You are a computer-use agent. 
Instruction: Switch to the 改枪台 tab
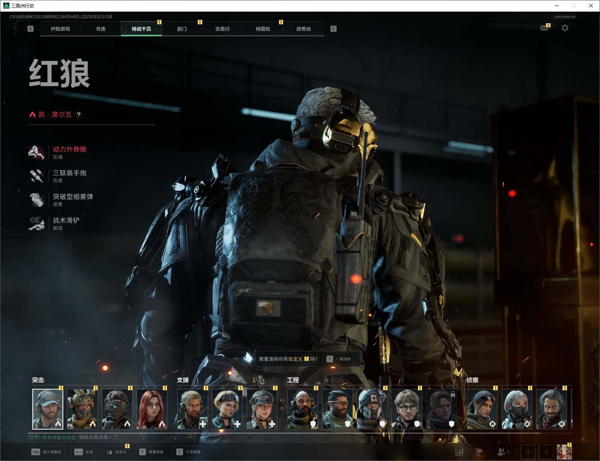pyautogui.click(x=303, y=29)
